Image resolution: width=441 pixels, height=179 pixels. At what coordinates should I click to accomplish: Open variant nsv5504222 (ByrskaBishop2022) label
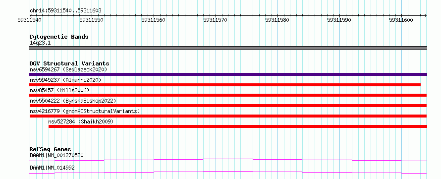pyautogui.click(x=73, y=101)
